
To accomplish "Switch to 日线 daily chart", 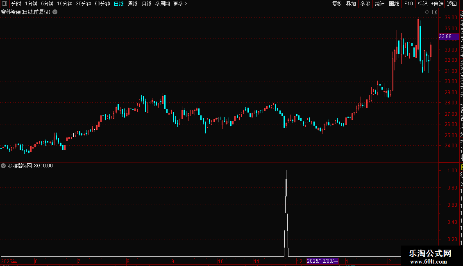I will pos(119,4).
